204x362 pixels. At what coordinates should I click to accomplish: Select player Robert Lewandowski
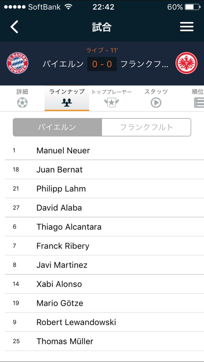coord(76,322)
